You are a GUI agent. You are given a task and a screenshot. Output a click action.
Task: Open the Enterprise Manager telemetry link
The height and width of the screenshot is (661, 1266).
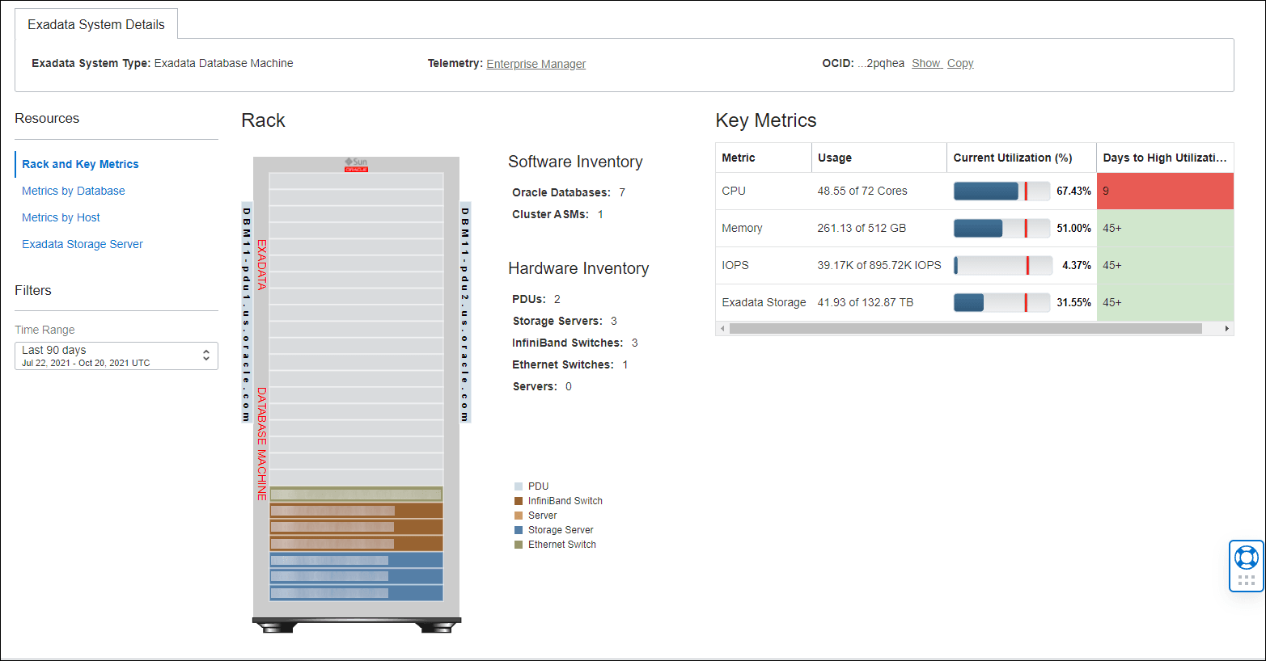click(x=536, y=64)
